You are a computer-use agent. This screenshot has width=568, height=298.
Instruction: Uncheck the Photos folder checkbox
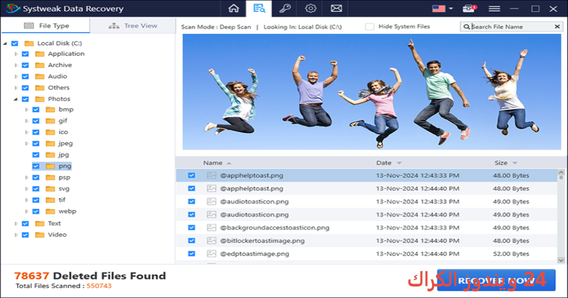tap(25, 99)
